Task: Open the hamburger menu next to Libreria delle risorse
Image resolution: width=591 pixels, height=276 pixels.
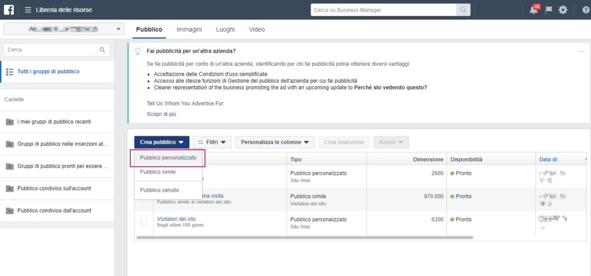Action: (28, 10)
